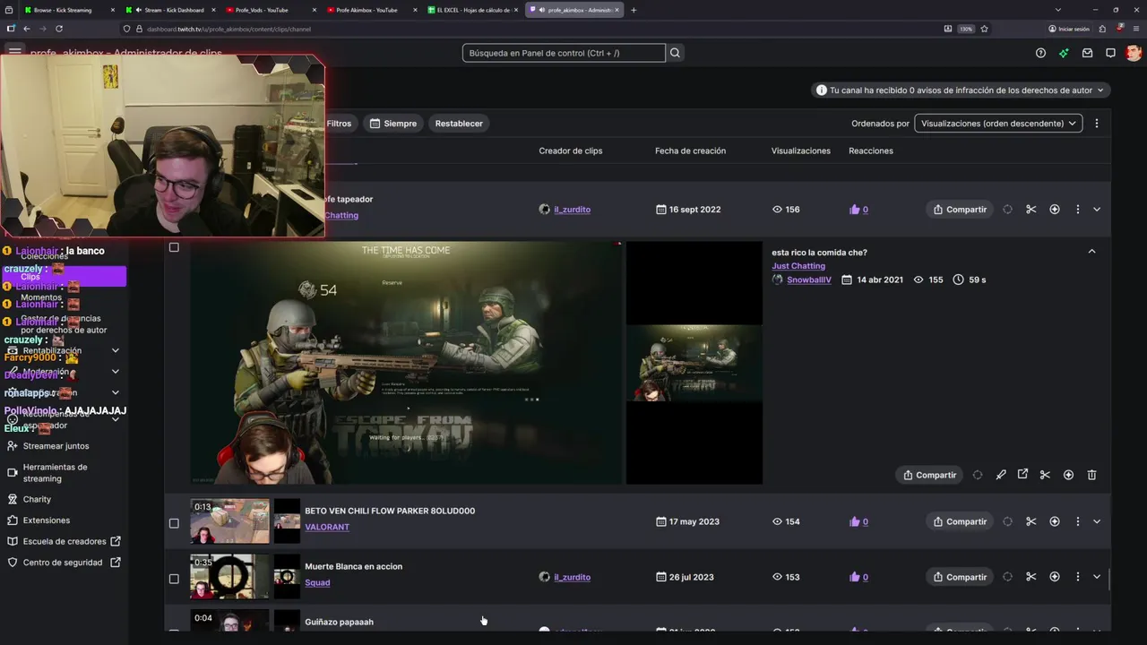Image resolution: width=1147 pixels, height=645 pixels.
Task: Select checkbox for the expanded Tarkov clip
Action: (174, 247)
